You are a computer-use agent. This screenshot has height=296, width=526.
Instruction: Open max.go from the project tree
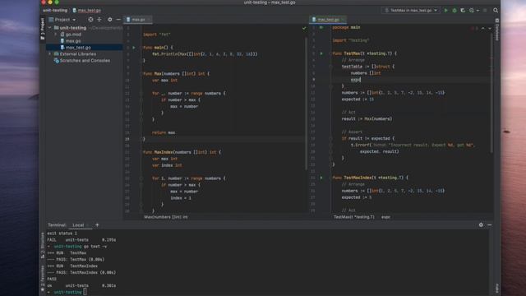coord(73,41)
